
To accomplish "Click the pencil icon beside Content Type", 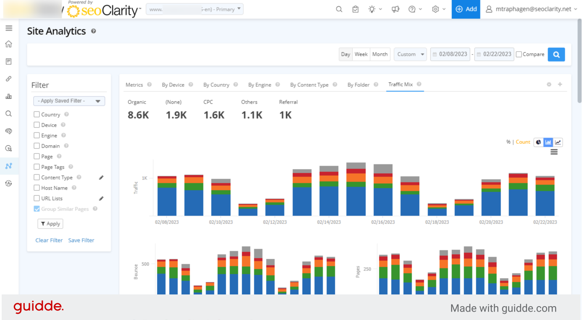I will [x=101, y=178].
